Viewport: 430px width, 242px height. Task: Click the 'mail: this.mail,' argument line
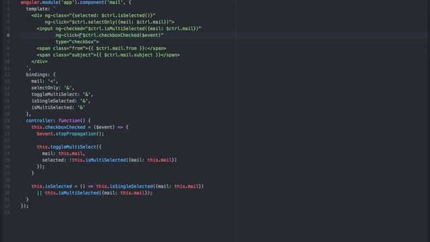[x=63, y=154]
